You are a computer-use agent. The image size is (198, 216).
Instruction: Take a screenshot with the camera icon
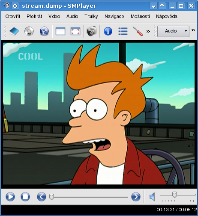coord(92,31)
